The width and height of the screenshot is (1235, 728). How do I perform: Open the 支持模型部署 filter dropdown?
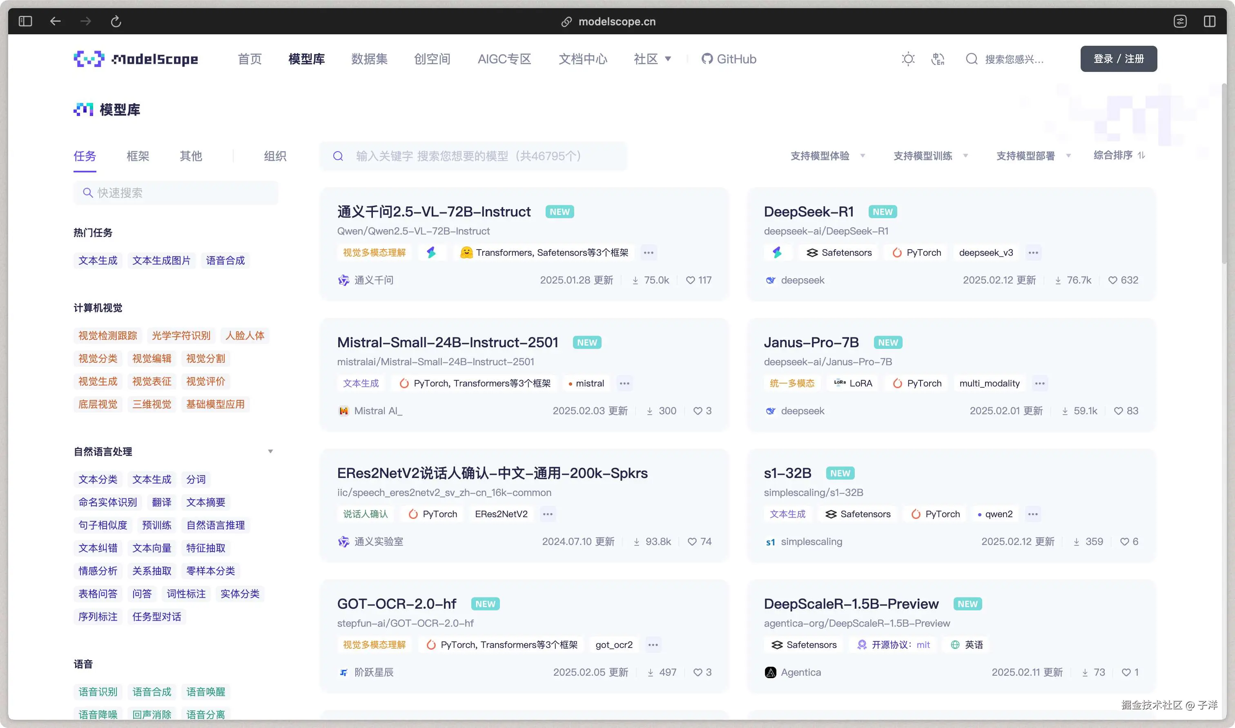1033,156
